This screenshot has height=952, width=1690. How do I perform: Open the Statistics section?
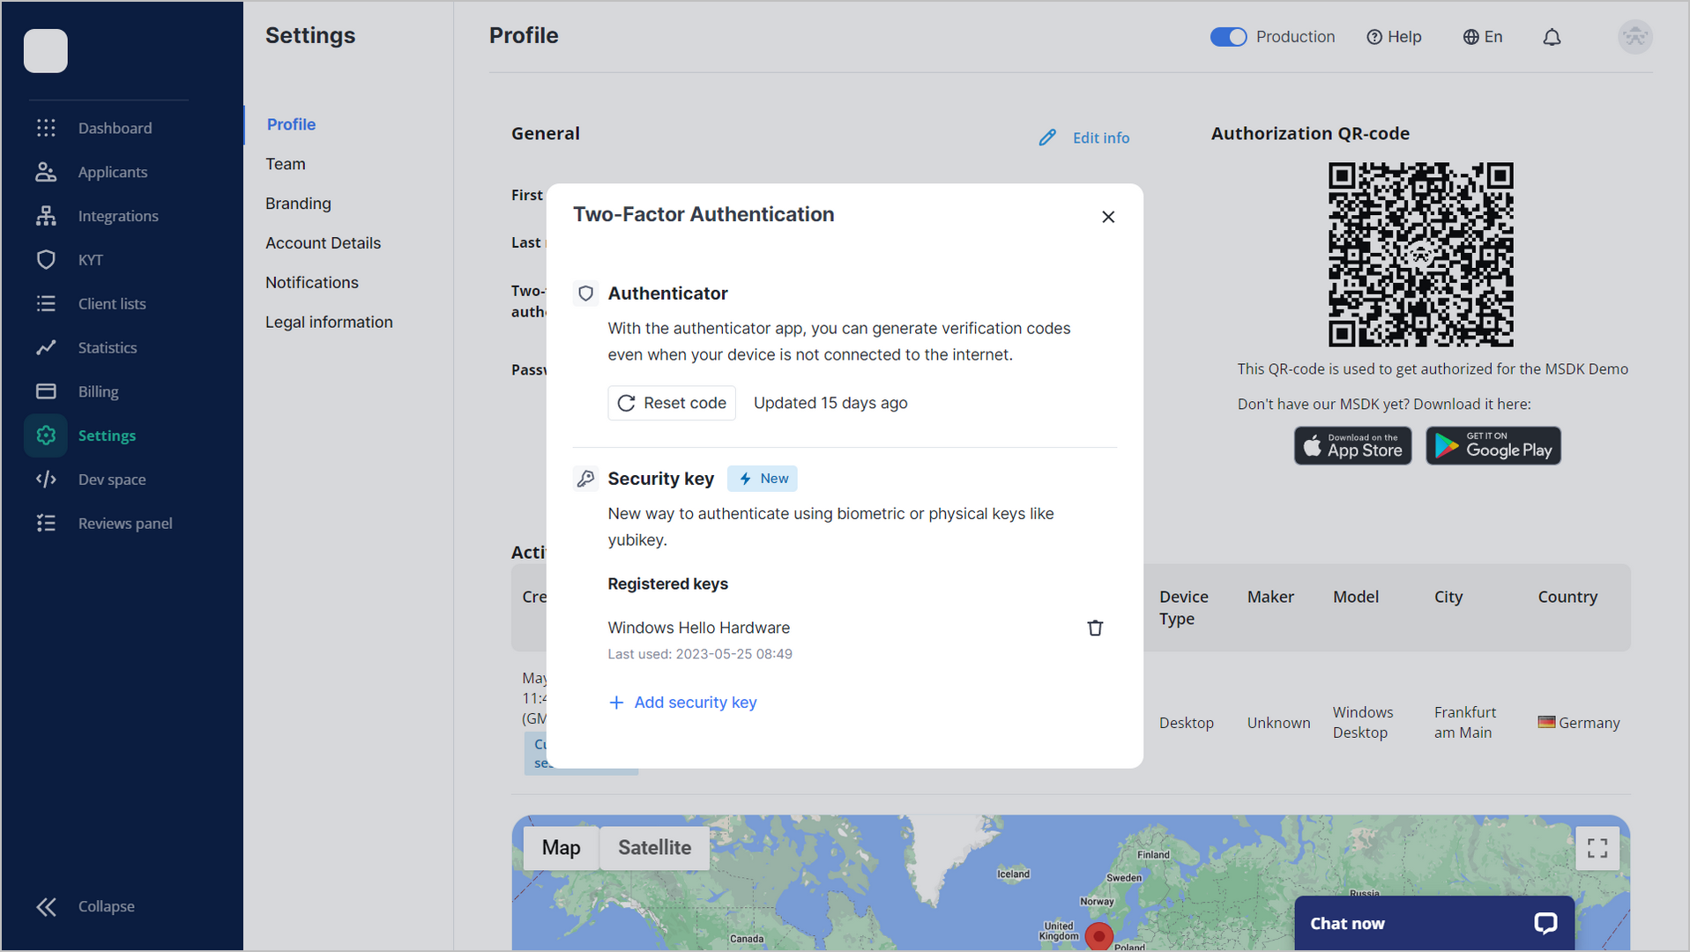(106, 347)
